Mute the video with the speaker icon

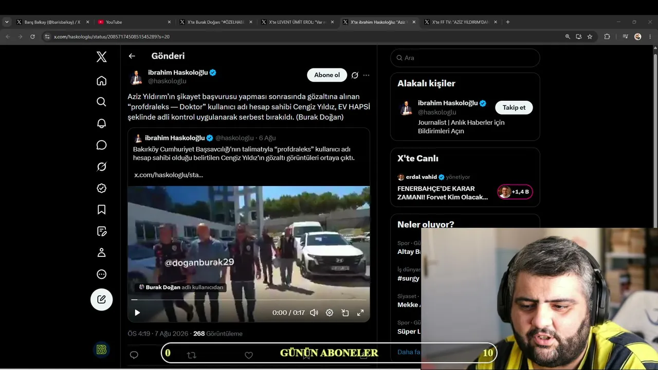pos(314,312)
